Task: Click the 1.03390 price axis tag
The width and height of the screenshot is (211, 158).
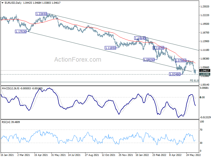Action: click(205, 74)
